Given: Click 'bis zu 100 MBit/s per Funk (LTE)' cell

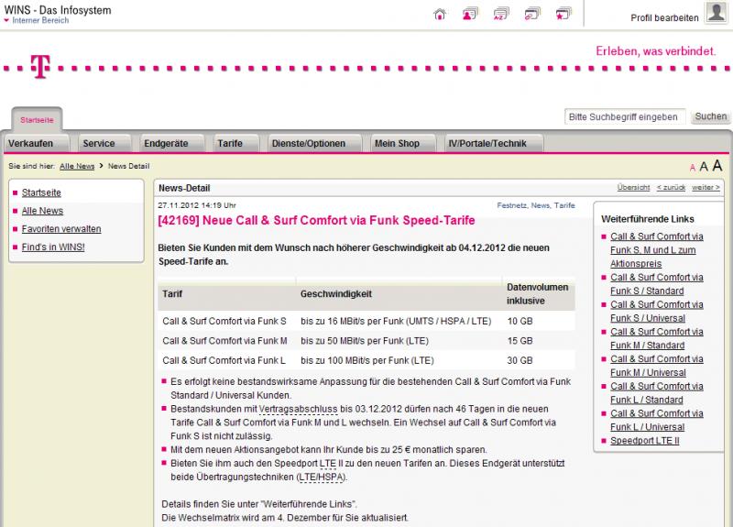Looking at the screenshot, I should [367, 360].
